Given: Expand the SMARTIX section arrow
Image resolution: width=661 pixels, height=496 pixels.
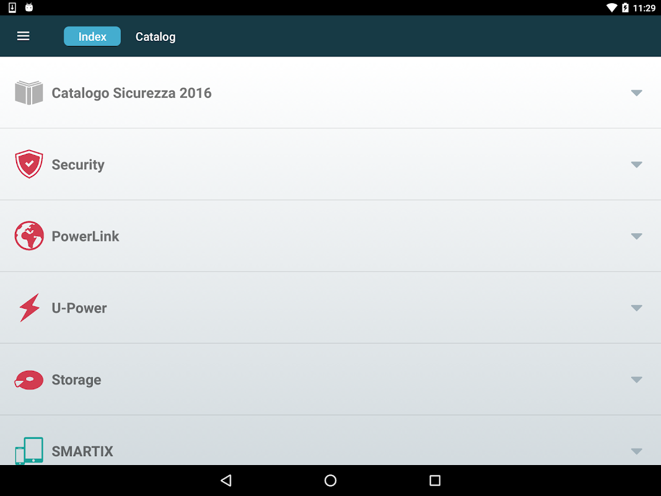Looking at the screenshot, I should pos(637,451).
